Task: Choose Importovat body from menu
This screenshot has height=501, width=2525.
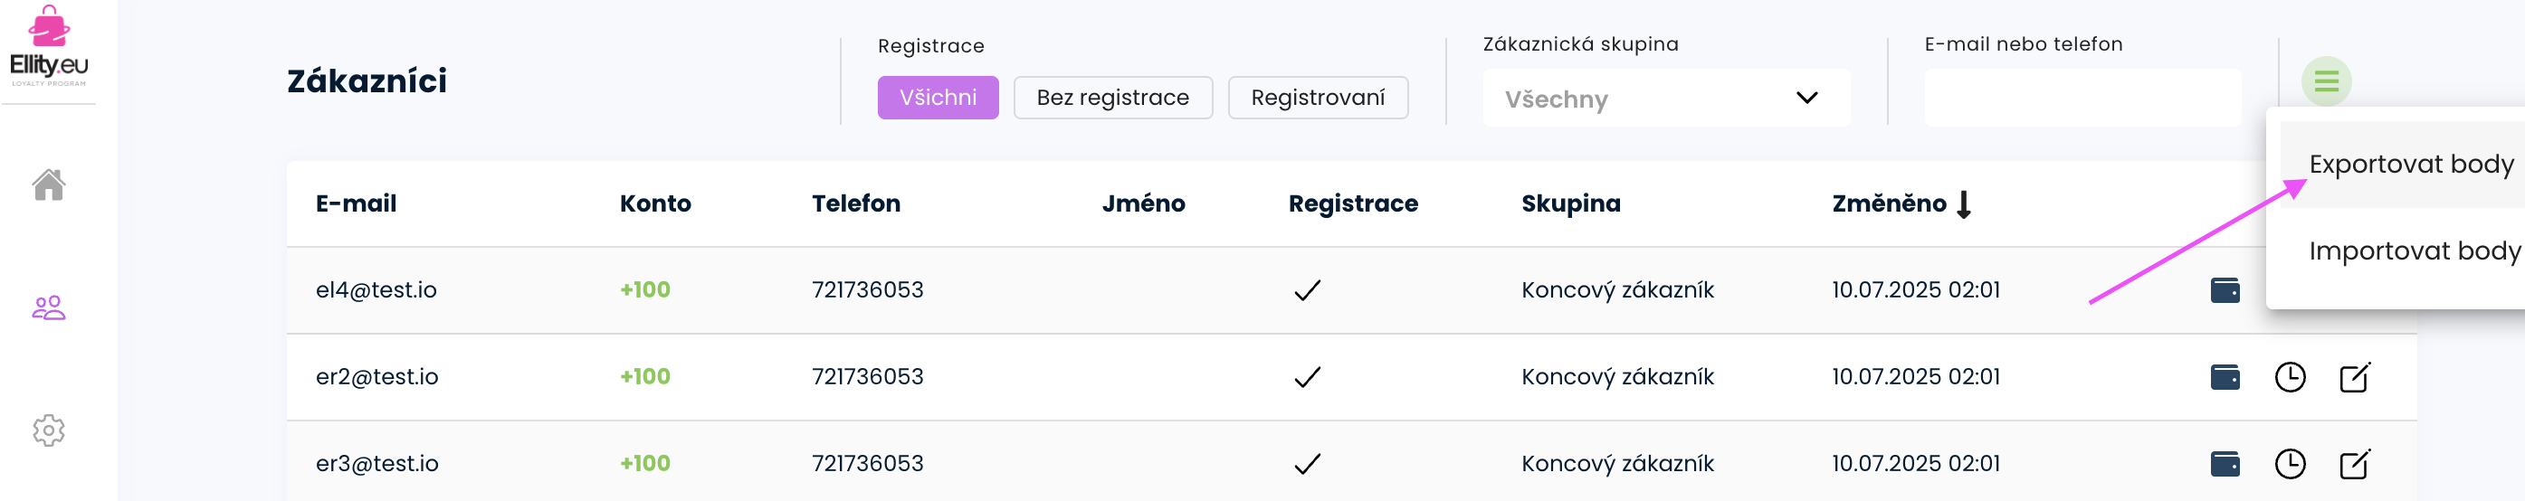Action: coord(2414,251)
